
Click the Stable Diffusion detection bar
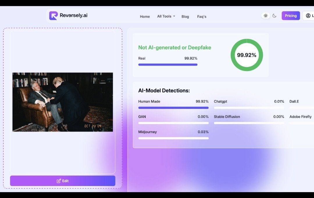pos(249,123)
